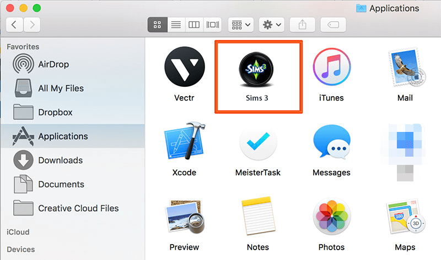This screenshot has height=260, width=441.
Task: Maximize the Finder window with green button
Action: coord(37,8)
